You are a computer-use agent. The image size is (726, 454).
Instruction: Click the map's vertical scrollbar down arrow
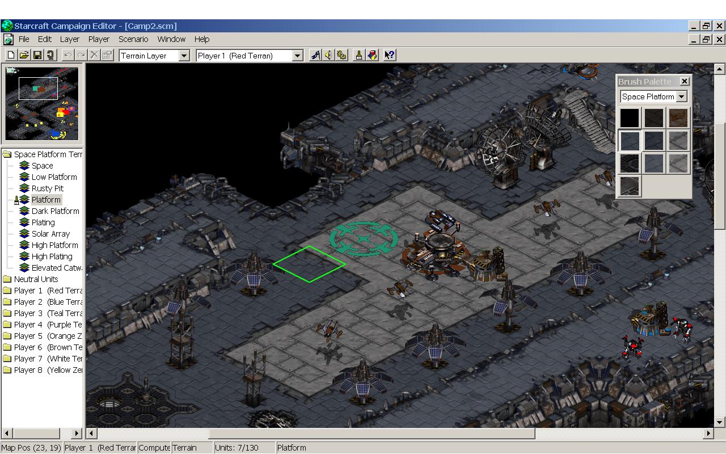coord(719,422)
